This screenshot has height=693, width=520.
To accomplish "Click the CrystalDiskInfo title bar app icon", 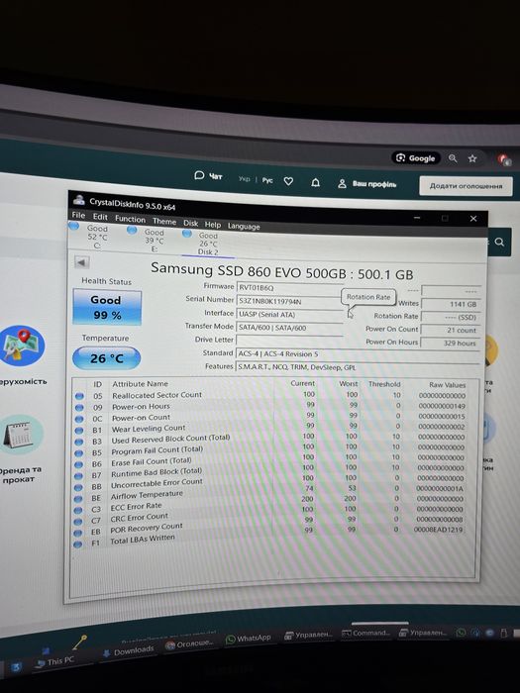I will (x=79, y=200).
